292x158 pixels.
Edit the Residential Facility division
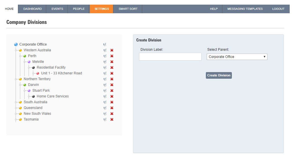105,67
